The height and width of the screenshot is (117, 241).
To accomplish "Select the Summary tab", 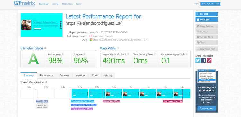I will coord(29,75).
